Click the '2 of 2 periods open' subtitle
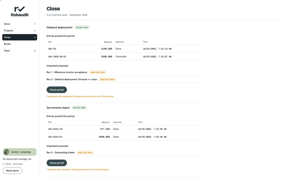The width and height of the screenshot is (285, 177). (67, 15)
